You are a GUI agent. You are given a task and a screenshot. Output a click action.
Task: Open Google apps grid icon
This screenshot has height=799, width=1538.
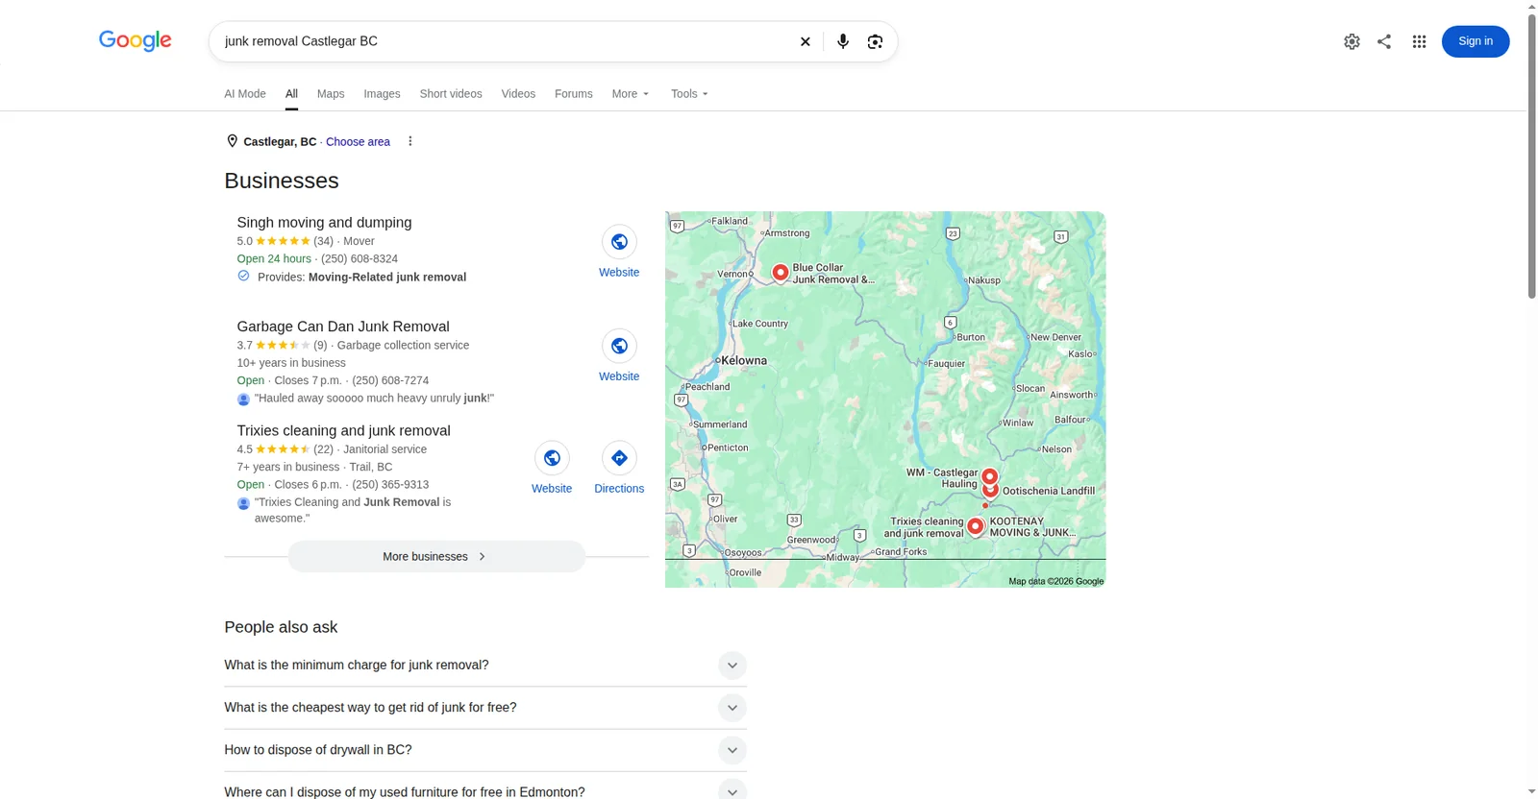[1419, 41]
